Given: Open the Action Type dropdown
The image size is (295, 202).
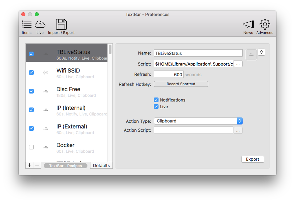Looking at the screenshot, I should tap(198, 121).
